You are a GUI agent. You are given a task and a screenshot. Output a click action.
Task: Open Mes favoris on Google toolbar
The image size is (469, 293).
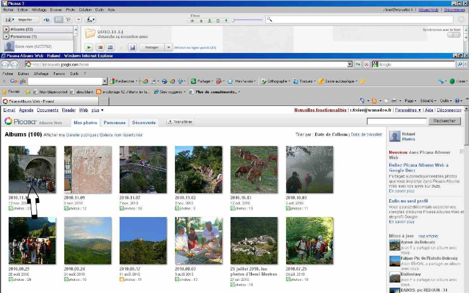[242, 81]
